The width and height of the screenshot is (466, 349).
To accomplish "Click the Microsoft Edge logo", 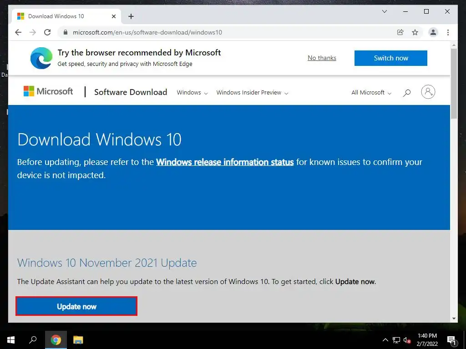I will point(41,58).
